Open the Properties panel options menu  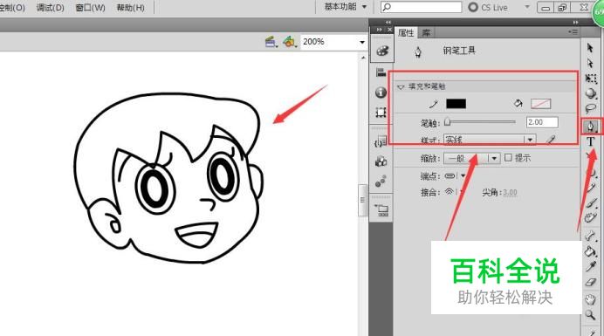click(x=573, y=32)
